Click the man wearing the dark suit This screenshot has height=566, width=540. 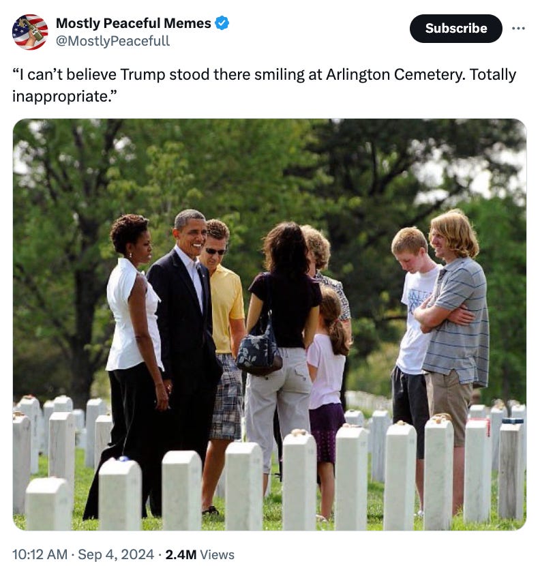184,361
